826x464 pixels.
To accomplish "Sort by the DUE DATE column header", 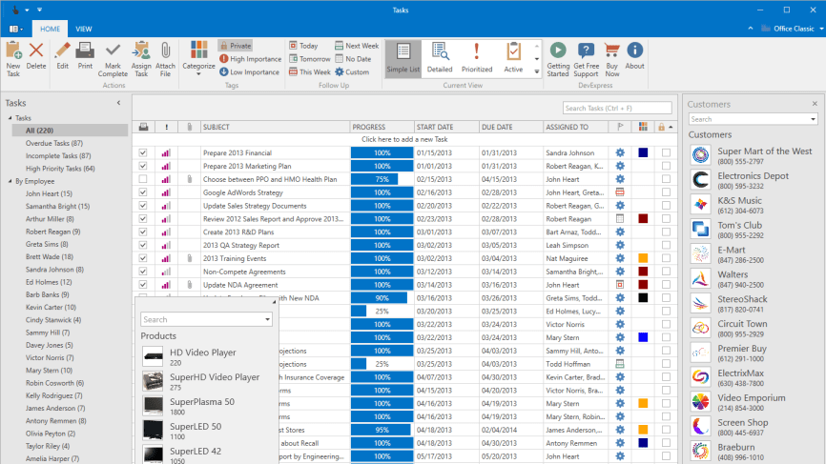I will click(511, 127).
